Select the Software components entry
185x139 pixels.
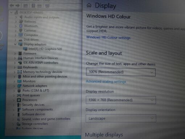pyautogui.click(x=37, y=110)
